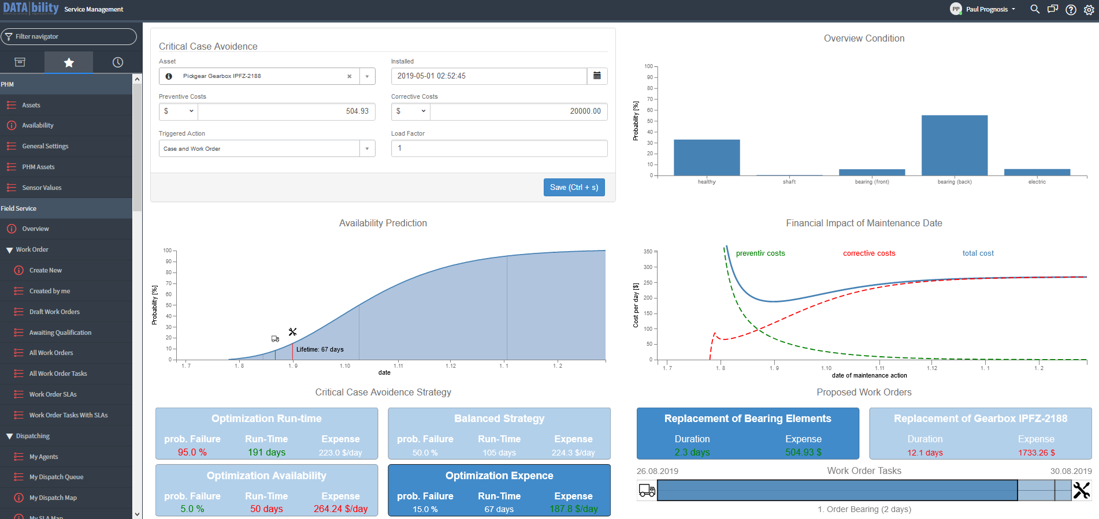Screen dimensions: 1099x519
Task: Open the all applications archive tab
Action: (20, 62)
